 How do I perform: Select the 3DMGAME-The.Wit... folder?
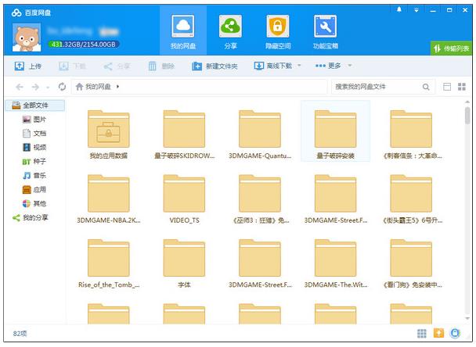point(335,263)
